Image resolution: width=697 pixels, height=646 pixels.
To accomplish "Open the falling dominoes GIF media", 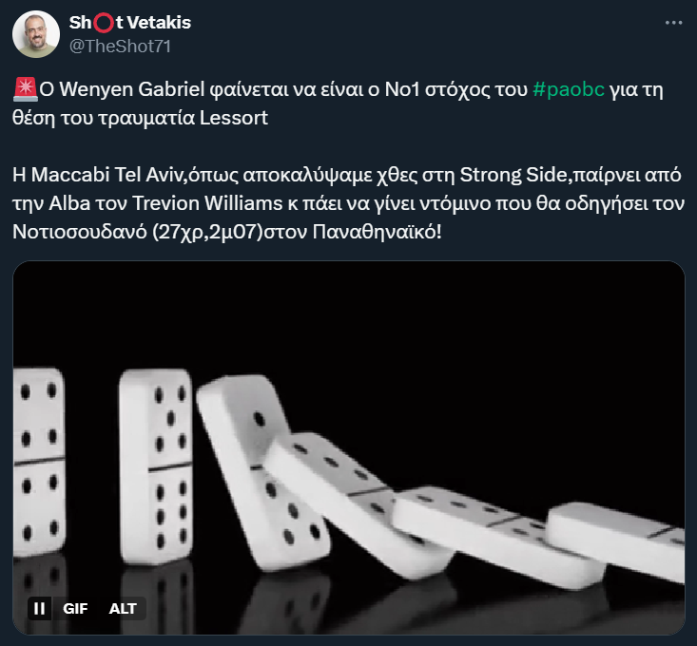I will (x=349, y=447).
